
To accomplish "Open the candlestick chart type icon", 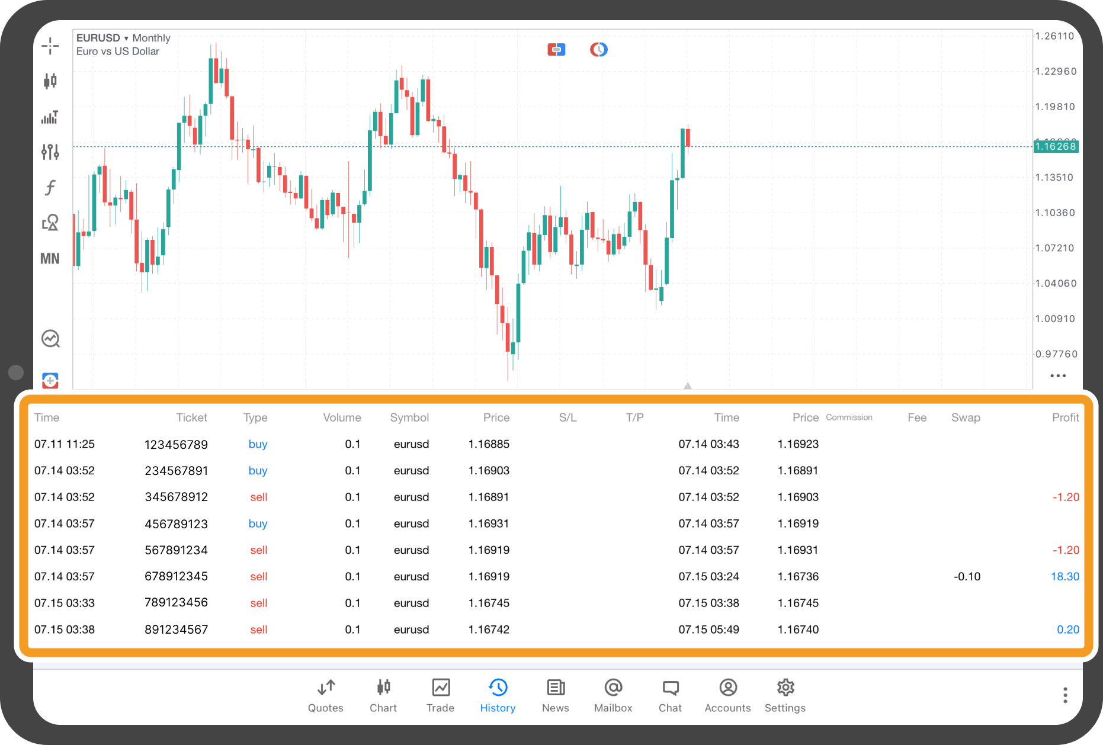I will click(x=50, y=81).
